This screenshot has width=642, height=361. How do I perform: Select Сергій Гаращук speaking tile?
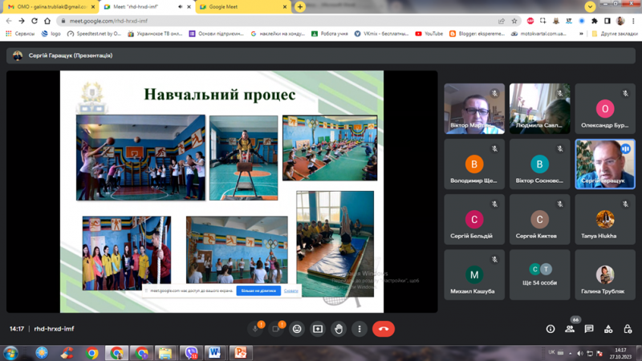(x=605, y=164)
